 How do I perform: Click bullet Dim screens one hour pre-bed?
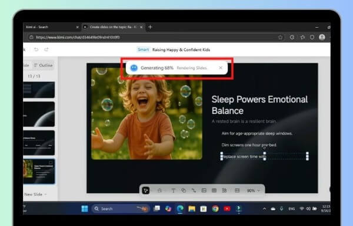click(249, 145)
